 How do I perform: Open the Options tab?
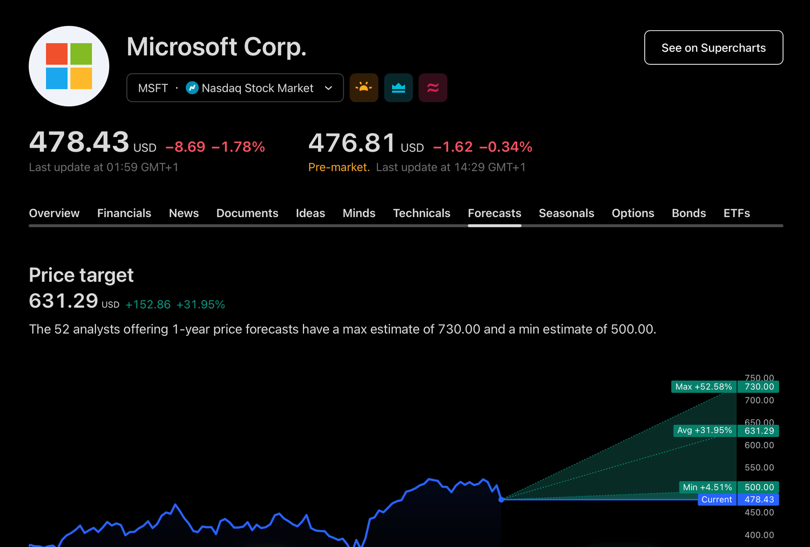pyautogui.click(x=633, y=213)
